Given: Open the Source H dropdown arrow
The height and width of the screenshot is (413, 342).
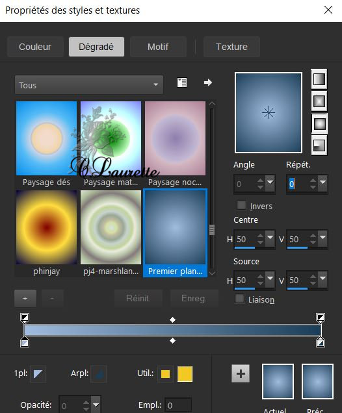Looking at the screenshot, I should (x=270, y=280).
